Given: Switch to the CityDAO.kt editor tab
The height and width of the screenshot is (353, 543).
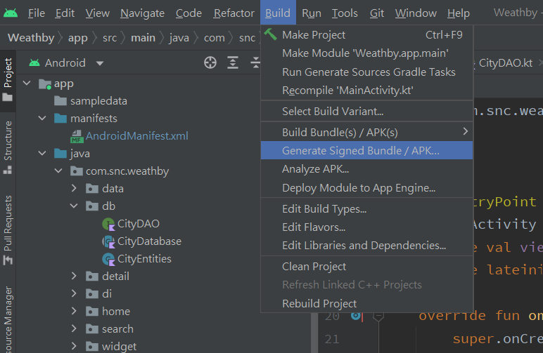Looking at the screenshot, I should click(505, 63).
